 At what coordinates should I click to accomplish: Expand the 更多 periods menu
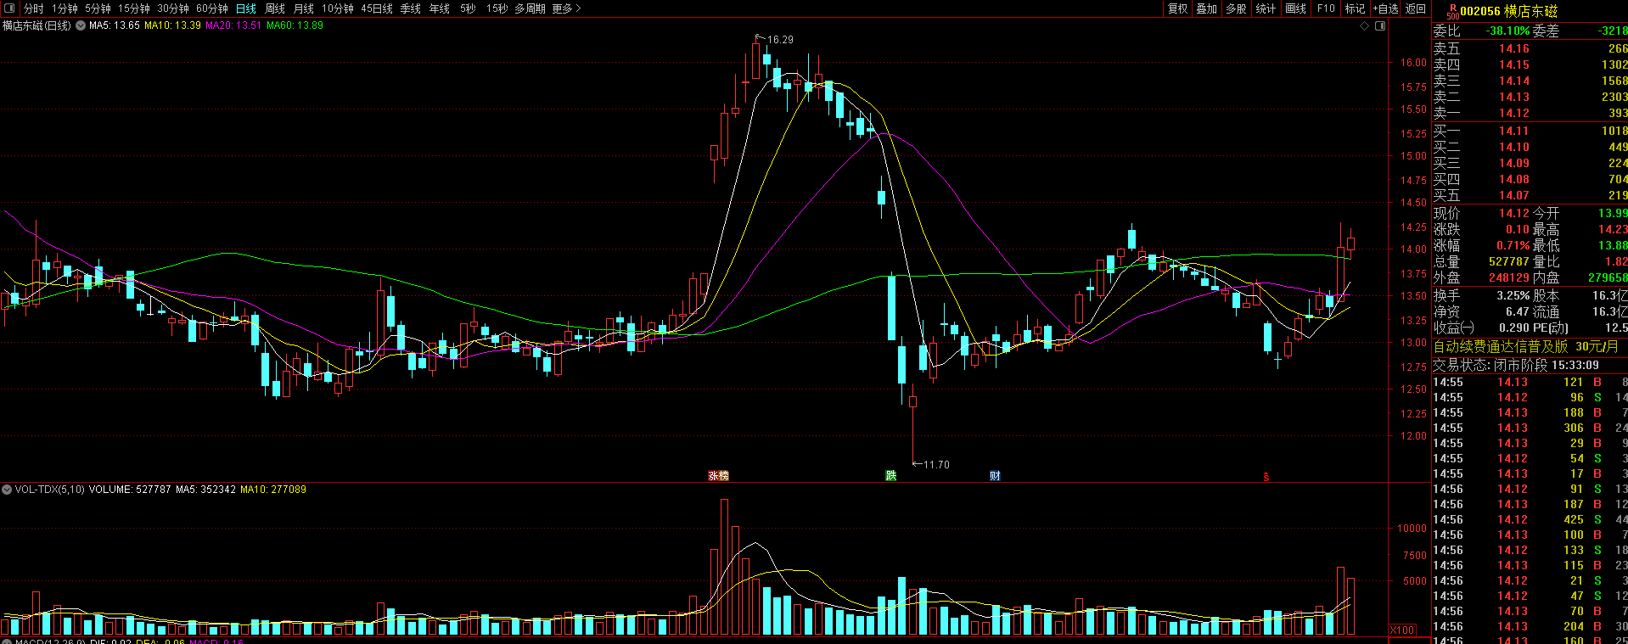coord(566,8)
